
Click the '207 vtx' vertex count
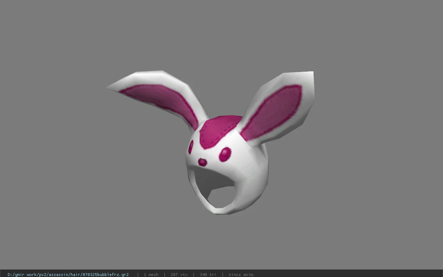[x=179, y=275]
